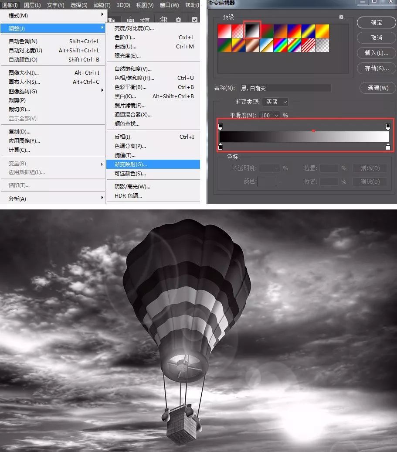The width and height of the screenshot is (397, 452).
Task: Choose the red transparent stripes preset
Action: tap(308, 45)
